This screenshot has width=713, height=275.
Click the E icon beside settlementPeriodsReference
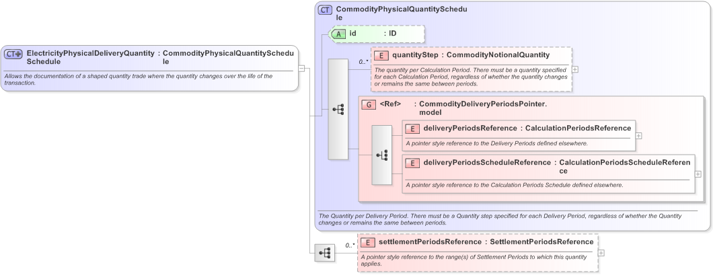click(368, 242)
